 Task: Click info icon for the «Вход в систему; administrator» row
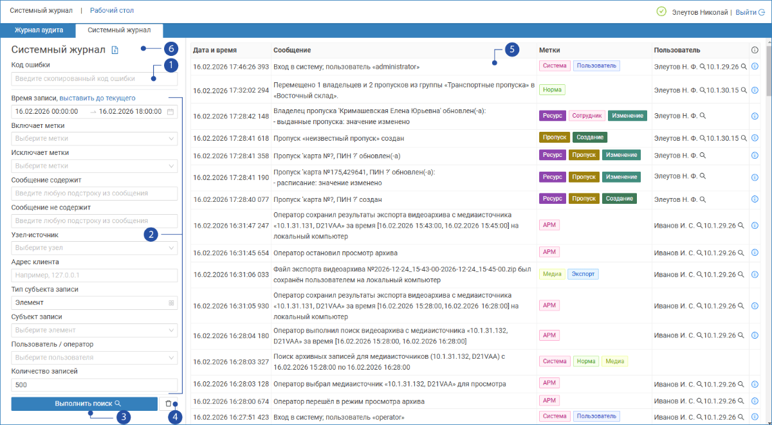click(x=755, y=66)
